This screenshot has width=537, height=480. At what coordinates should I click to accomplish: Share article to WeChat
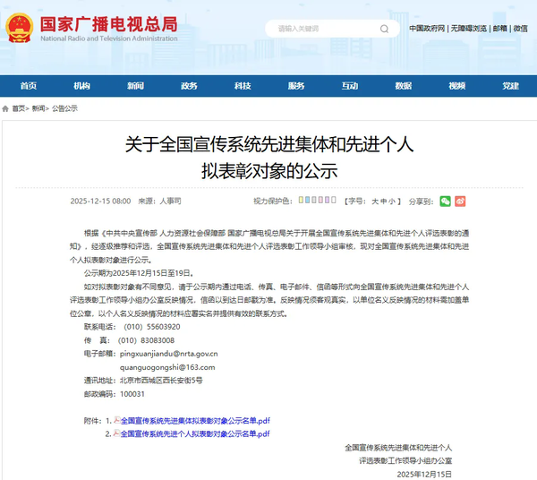pos(445,201)
